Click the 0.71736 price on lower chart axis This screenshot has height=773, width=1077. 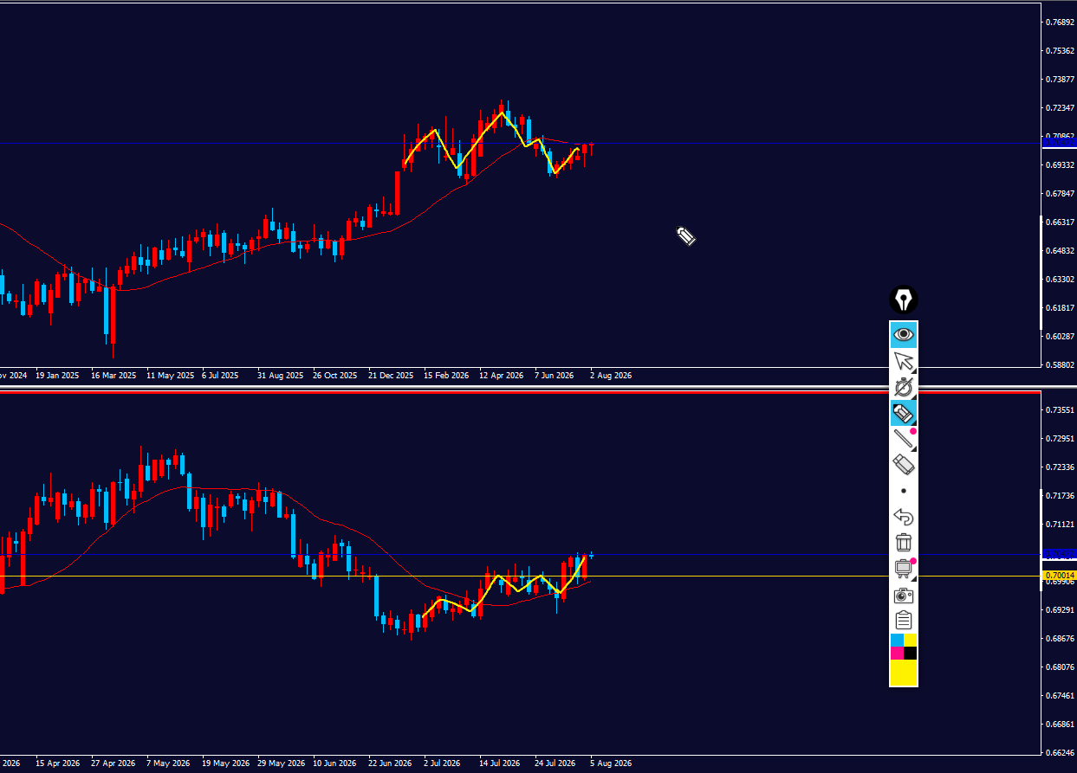pyautogui.click(x=1061, y=495)
